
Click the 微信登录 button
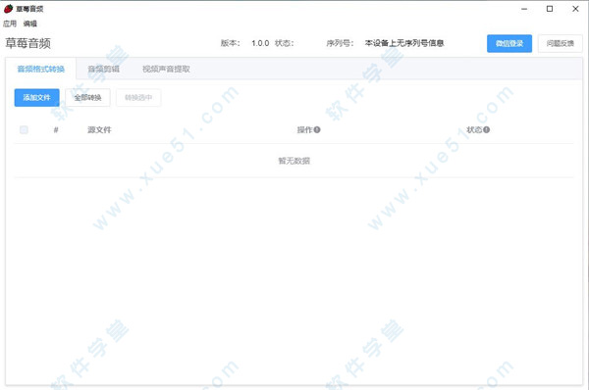pos(509,43)
